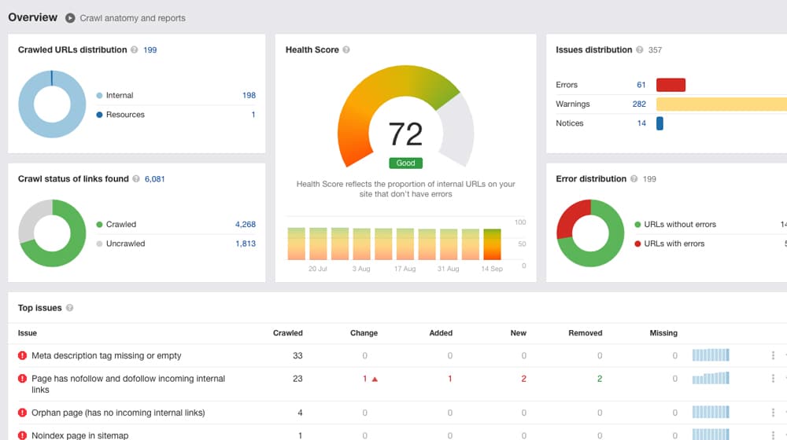This screenshot has height=440, width=787.
Task: Open more options menu for Orphan page issue
Action: [x=773, y=412]
